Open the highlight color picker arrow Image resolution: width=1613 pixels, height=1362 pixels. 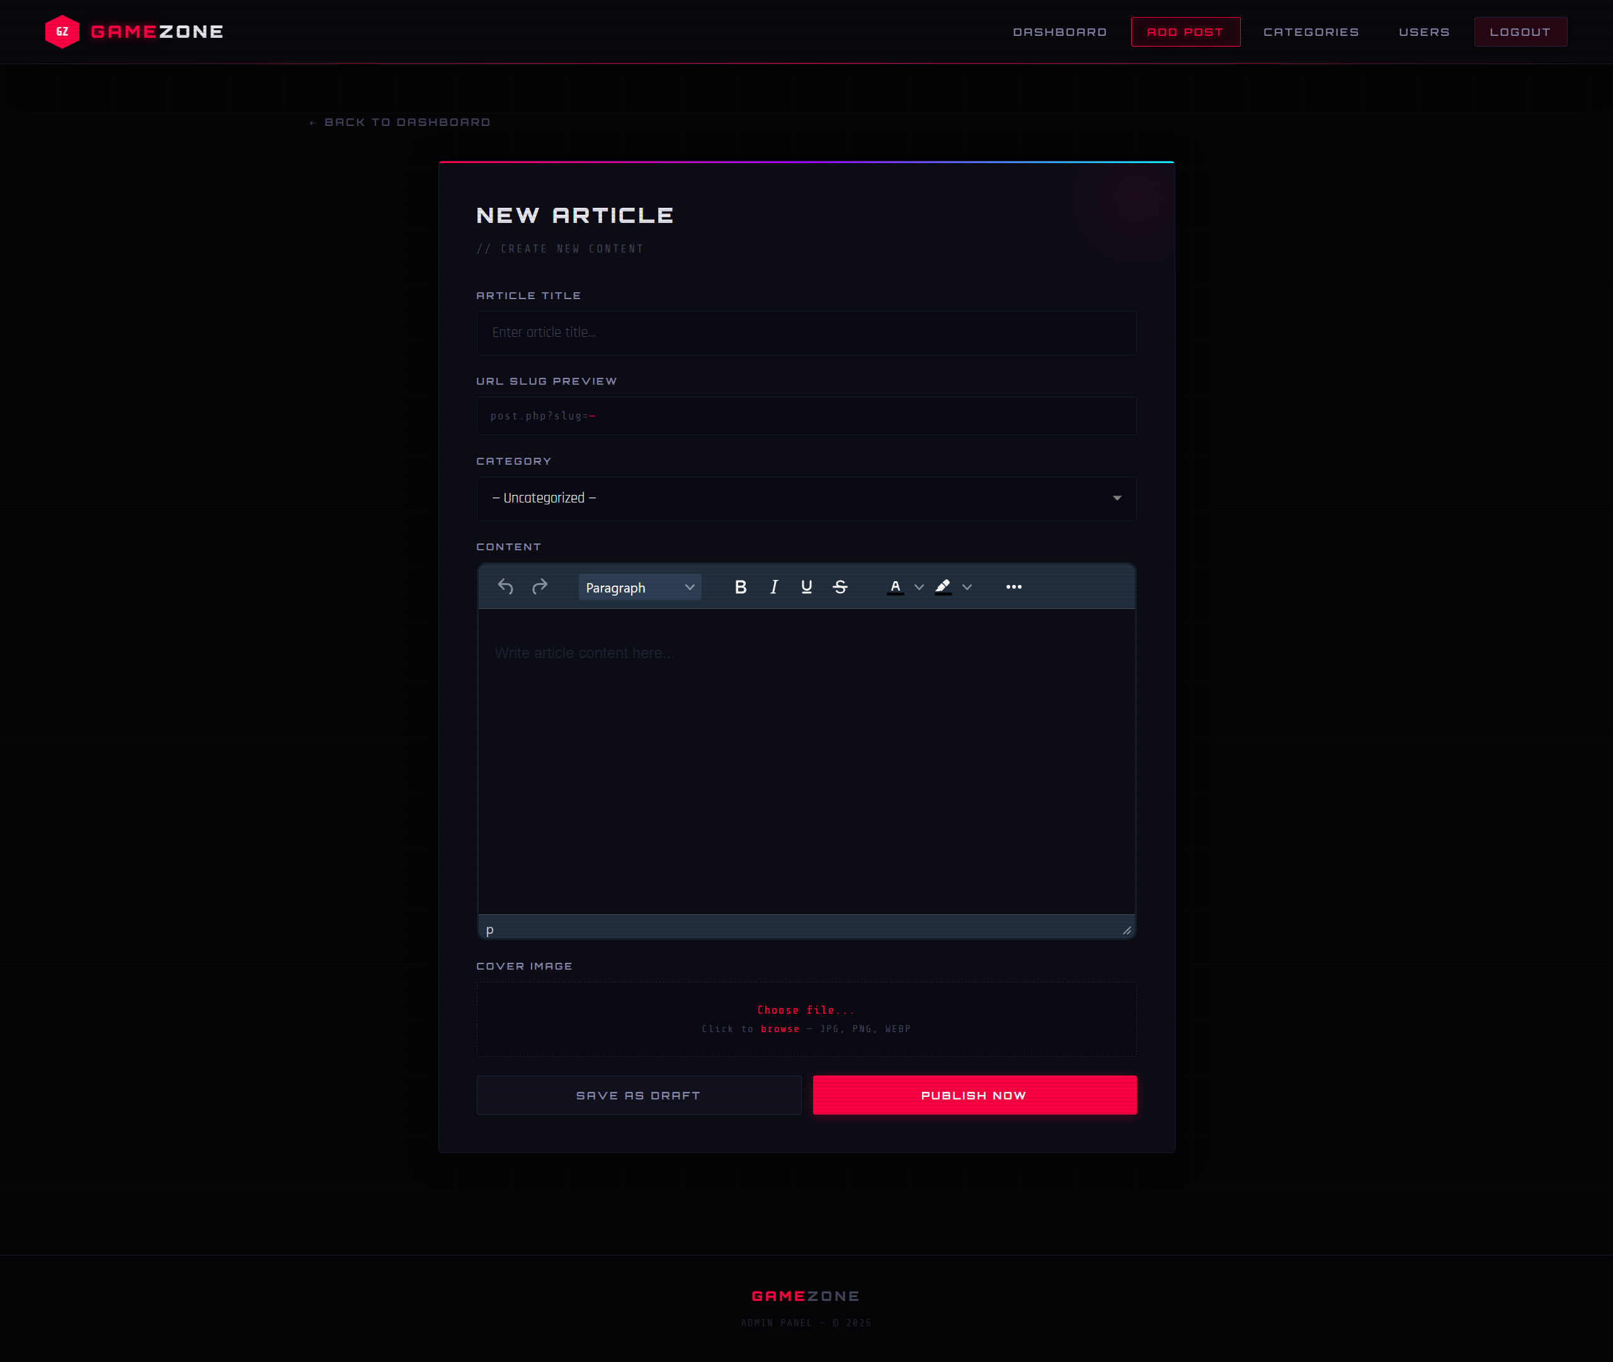coord(967,587)
